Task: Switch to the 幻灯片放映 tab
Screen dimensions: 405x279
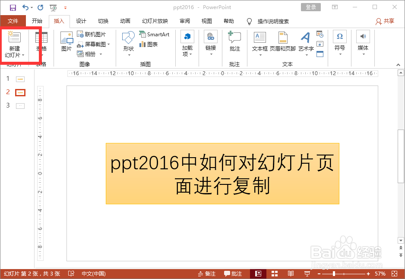Action: coord(155,21)
